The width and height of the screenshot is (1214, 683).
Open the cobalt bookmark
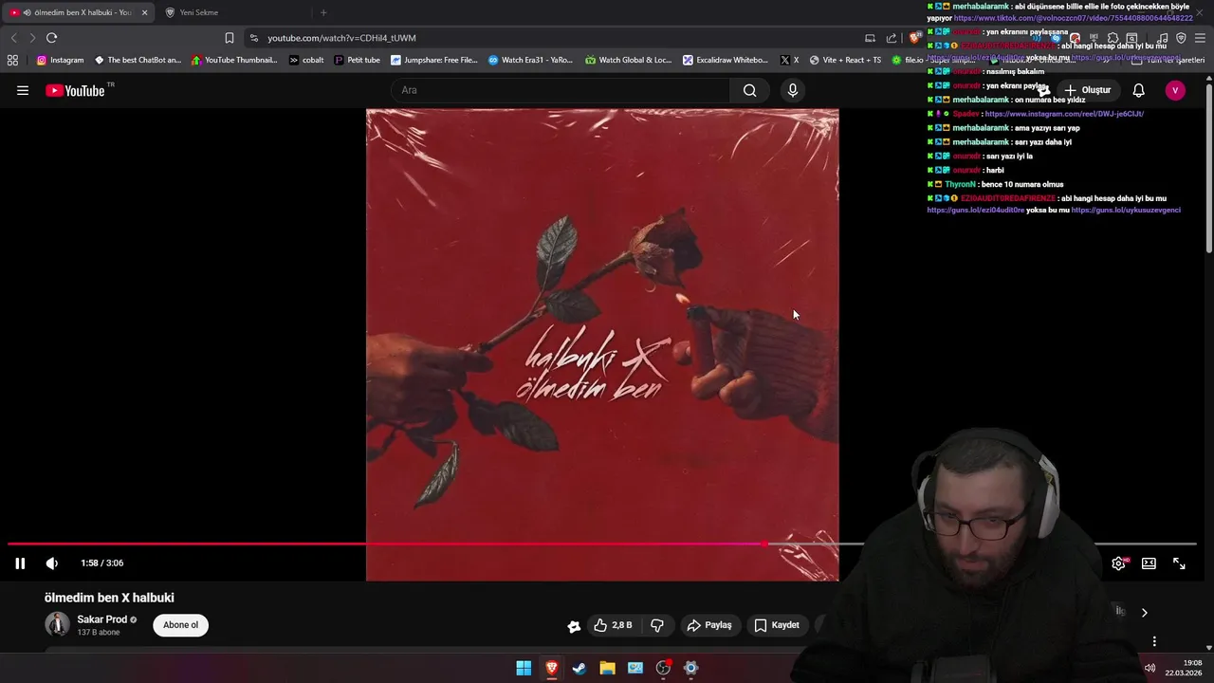(306, 60)
